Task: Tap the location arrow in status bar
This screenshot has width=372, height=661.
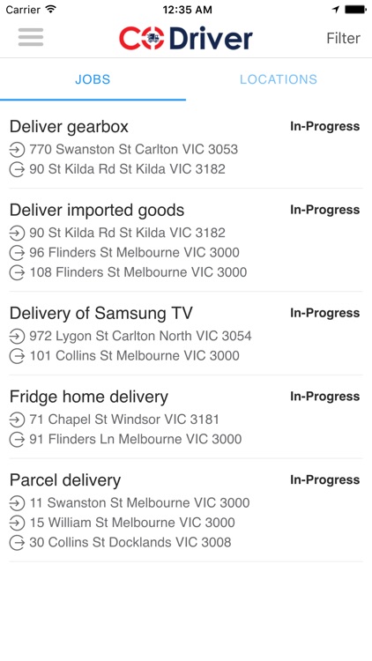Action: point(335,10)
